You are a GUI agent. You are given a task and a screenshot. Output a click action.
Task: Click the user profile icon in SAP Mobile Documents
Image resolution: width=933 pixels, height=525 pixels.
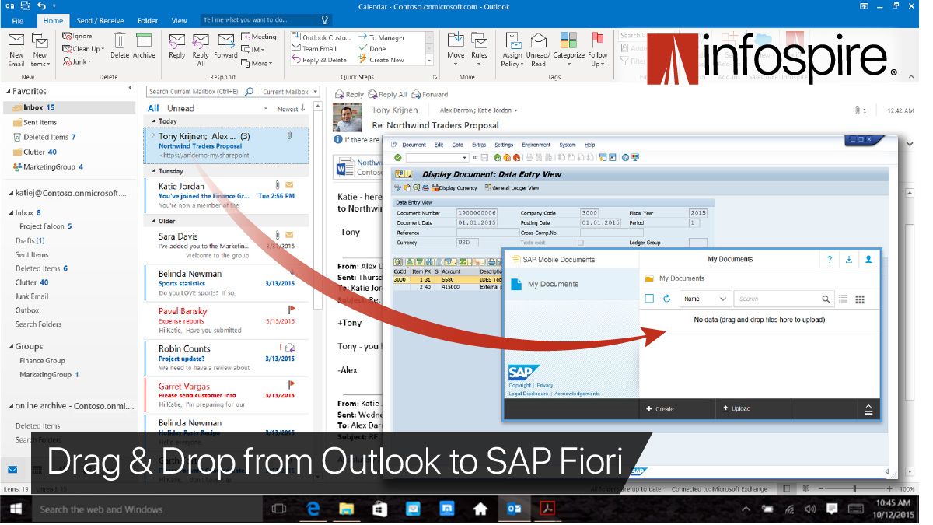(x=869, y=260)
